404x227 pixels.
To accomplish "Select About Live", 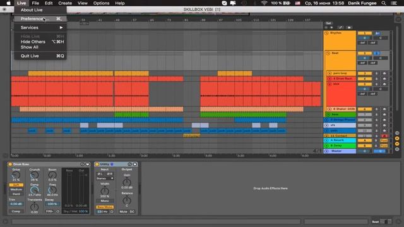I will coord(32,10).
